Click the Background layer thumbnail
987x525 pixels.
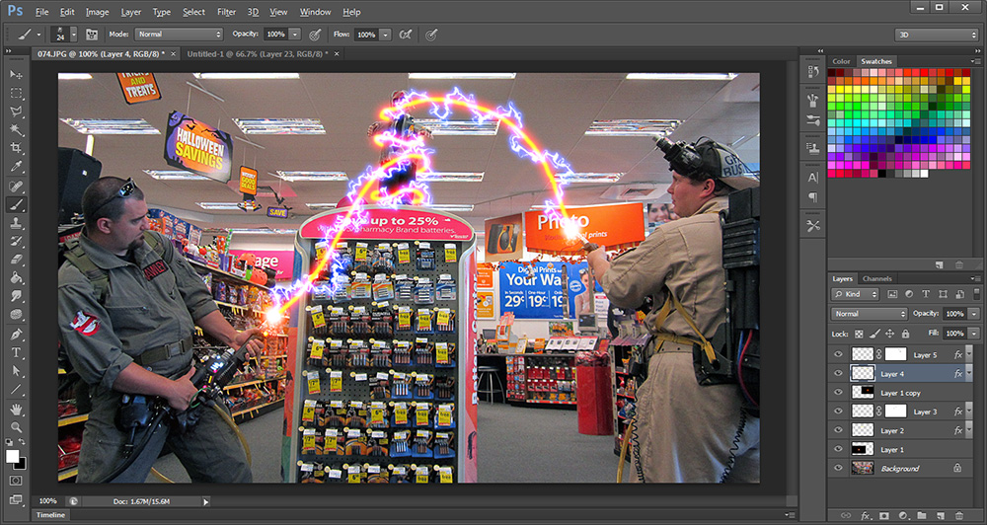pyautogui.click(x=863, y=468)
